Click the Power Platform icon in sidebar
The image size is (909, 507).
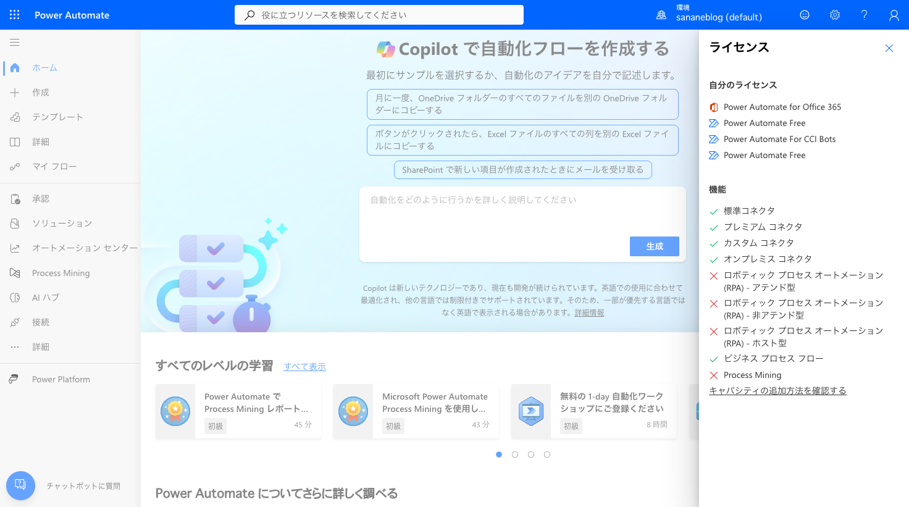14,379
